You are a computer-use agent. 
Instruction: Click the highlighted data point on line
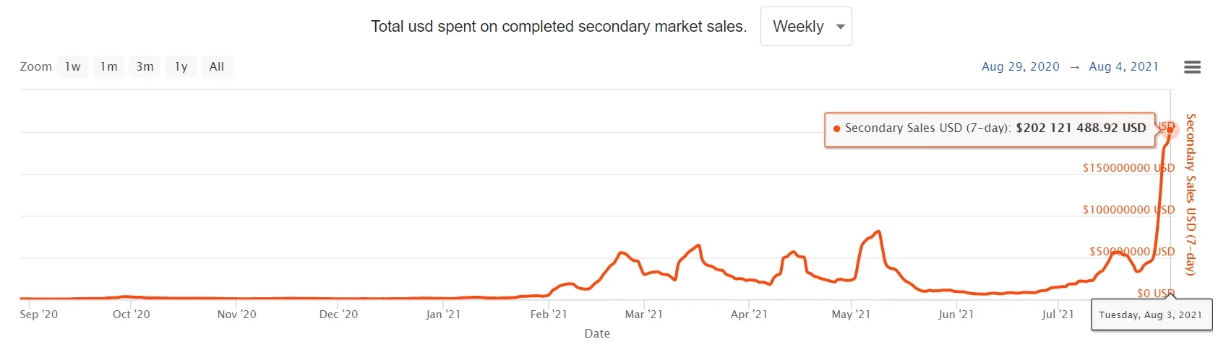[1170, 130]
